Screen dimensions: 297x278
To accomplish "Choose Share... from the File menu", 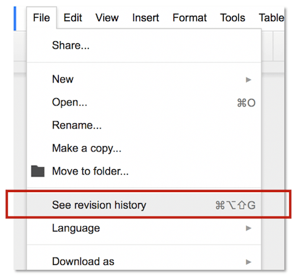I will 144,45.
